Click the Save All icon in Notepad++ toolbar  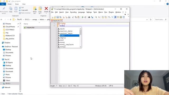click(x=60, y=17)
